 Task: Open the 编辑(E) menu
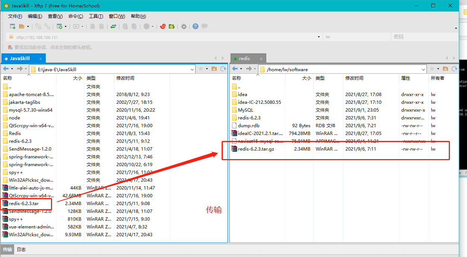point(35,16)
